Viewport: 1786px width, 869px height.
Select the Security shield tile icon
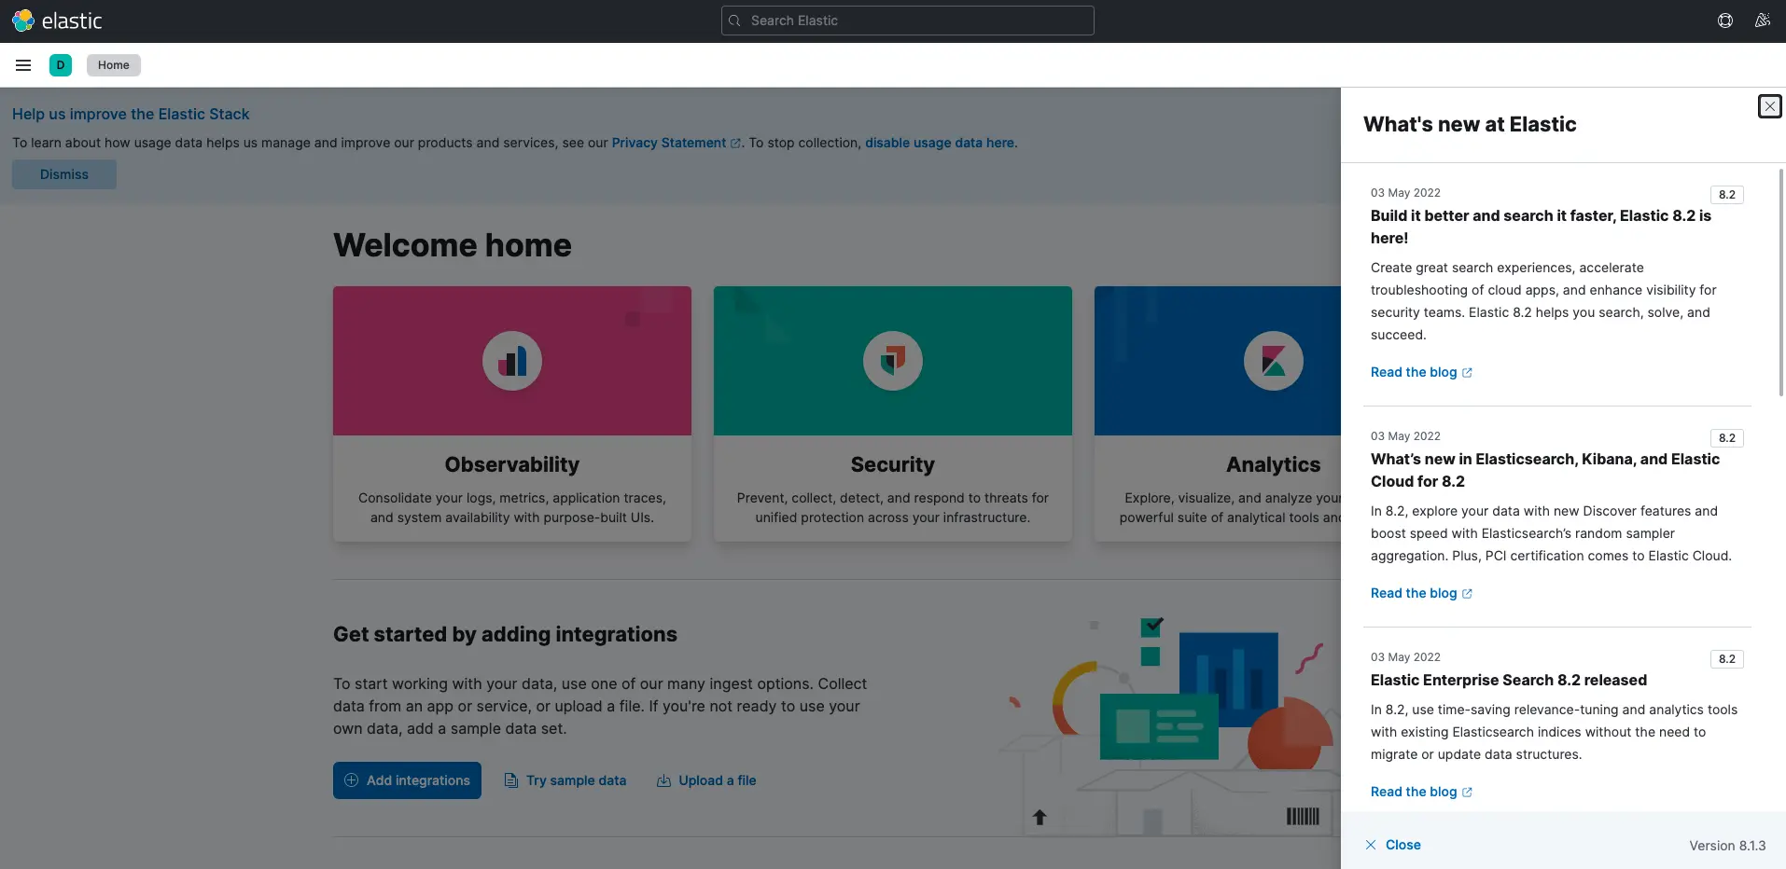(892, 361)
